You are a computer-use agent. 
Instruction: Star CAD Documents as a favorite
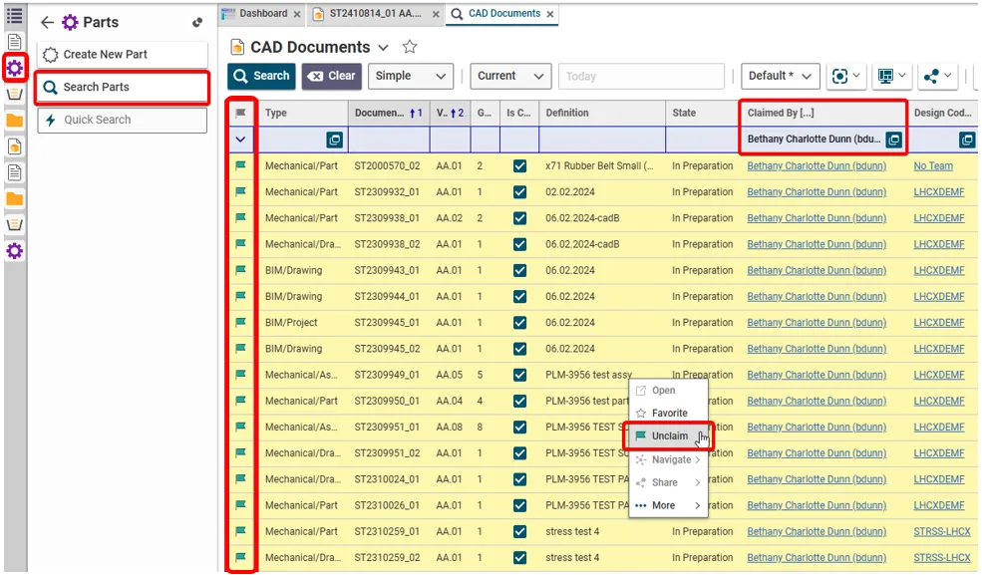410,47
